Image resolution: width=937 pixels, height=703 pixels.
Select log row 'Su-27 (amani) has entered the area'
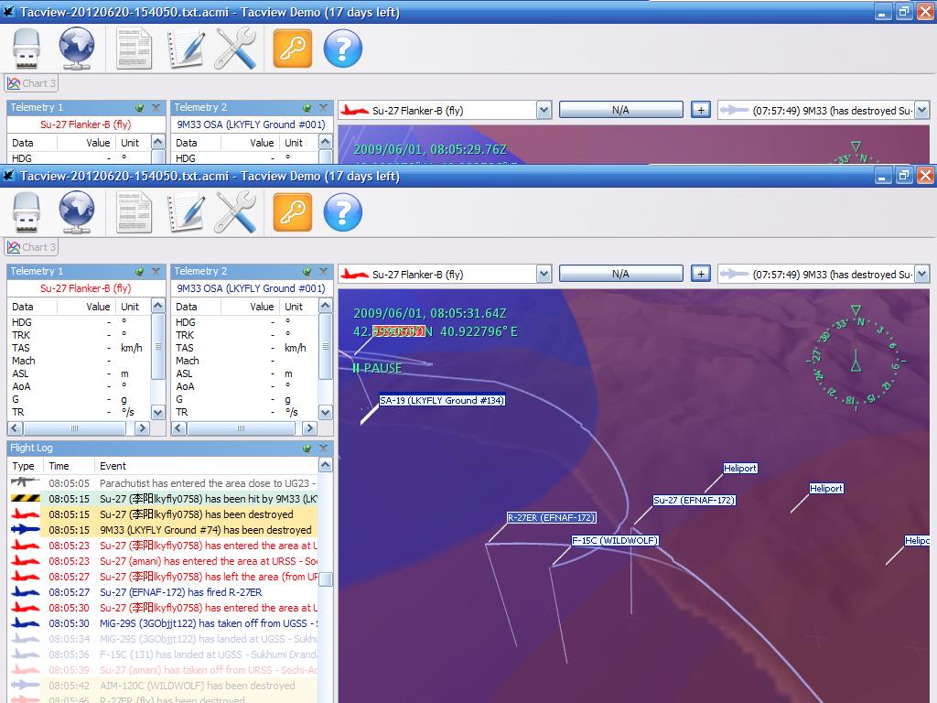point(163,561)
